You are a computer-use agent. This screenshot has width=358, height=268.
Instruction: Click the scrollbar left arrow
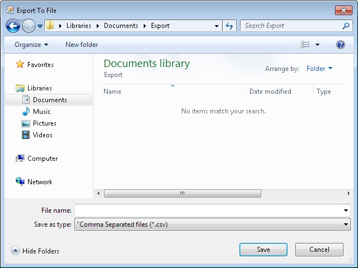tap(98, 194)
